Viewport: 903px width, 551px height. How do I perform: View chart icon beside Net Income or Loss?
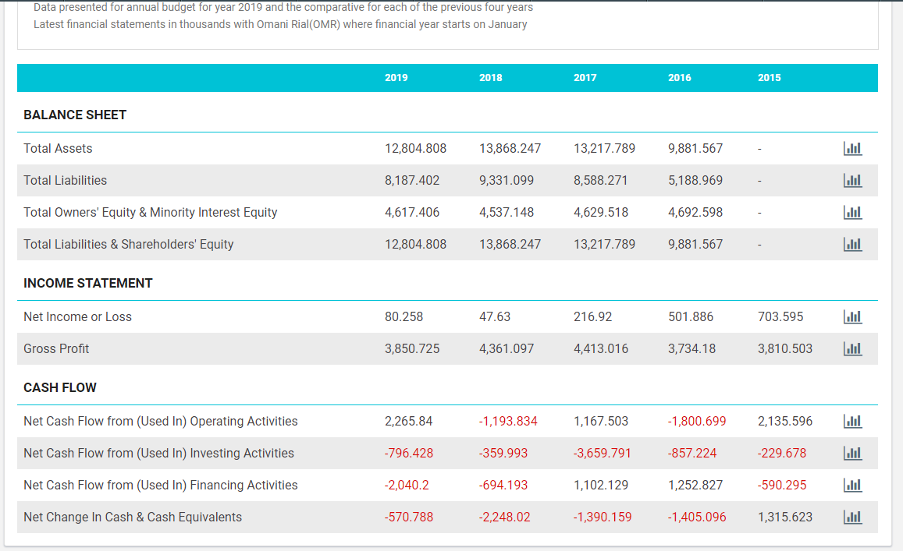[852, 316]
